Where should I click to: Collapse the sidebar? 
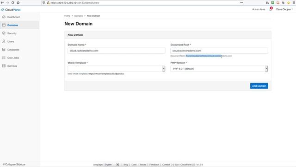click(14, 164)
